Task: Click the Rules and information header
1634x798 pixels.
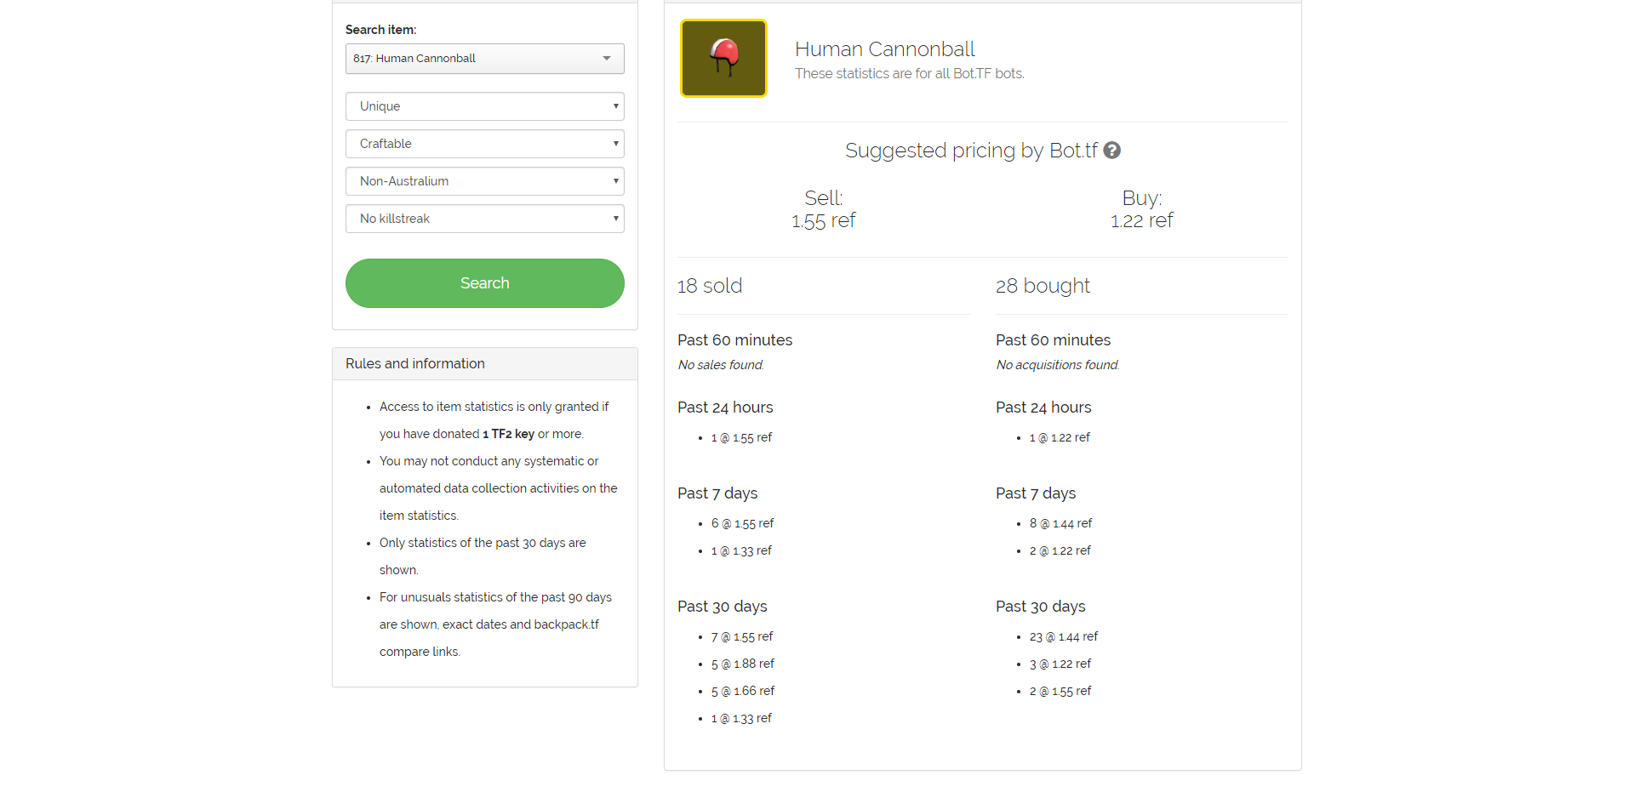Action: (x=415, y=363)
